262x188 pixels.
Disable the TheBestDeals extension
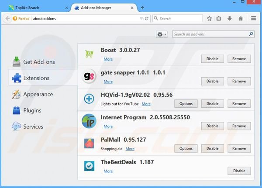239,171
